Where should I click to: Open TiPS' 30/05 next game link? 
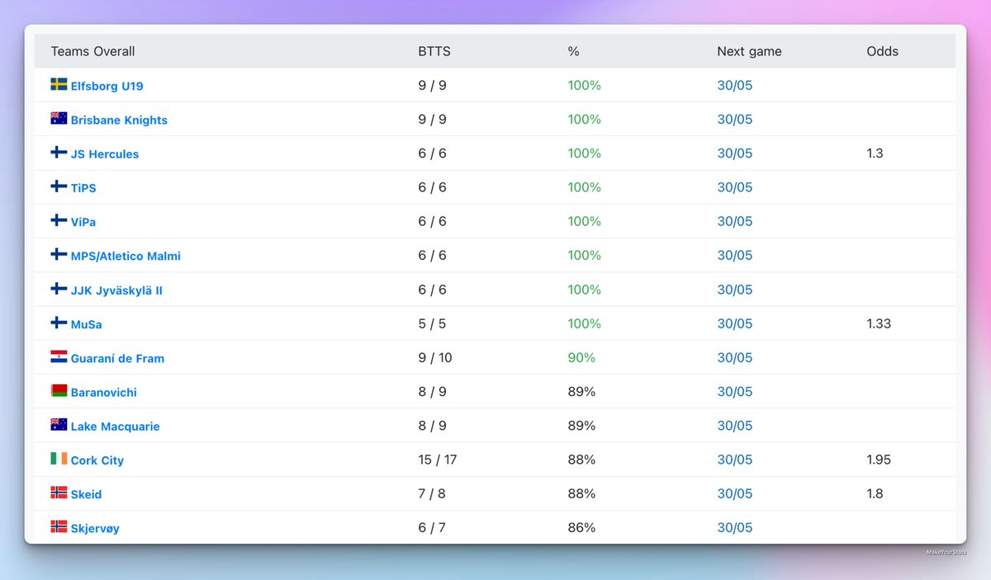[x=735, y=187]
